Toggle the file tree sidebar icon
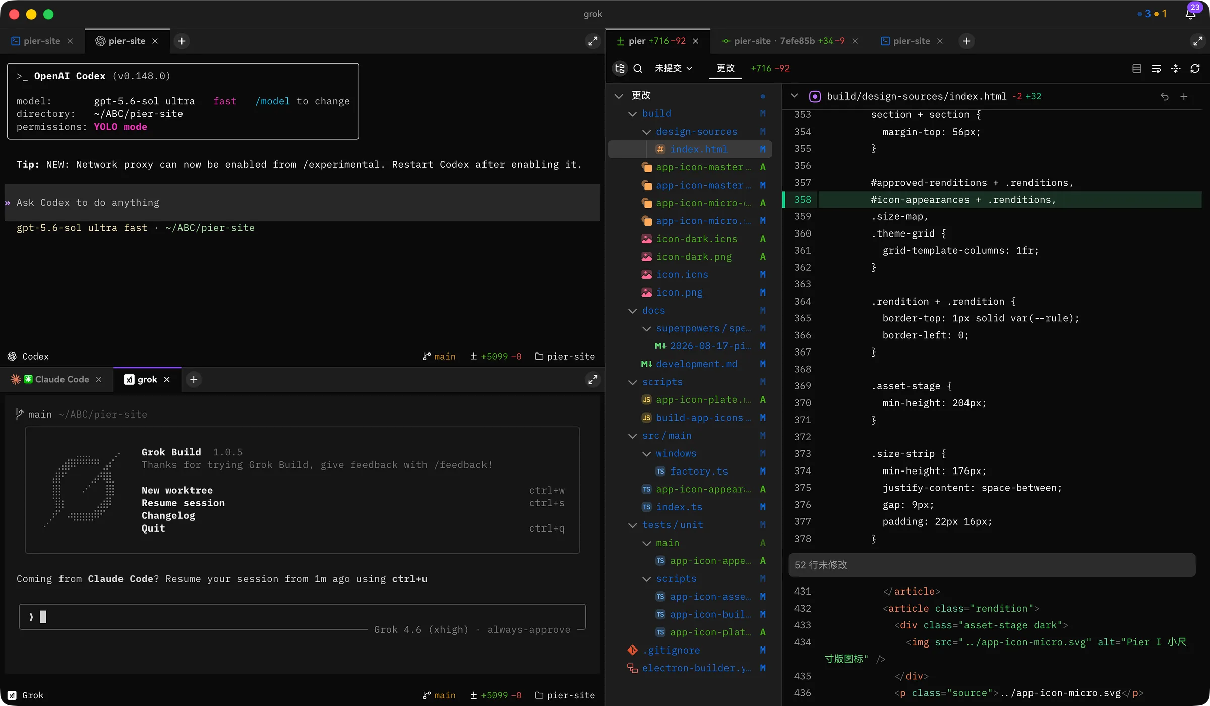Image resolution: width=1210 pixels, height=706 pixels. coord(620,68)
